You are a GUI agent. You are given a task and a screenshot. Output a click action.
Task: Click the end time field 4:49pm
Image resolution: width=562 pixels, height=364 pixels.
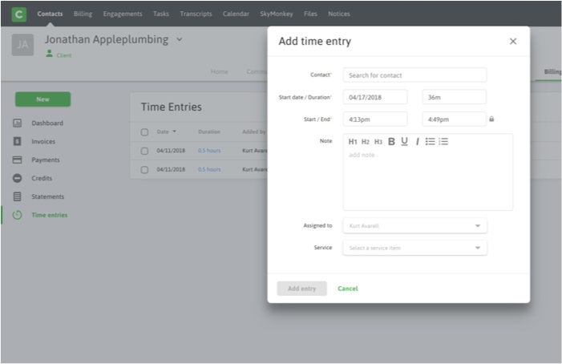[x=454, y=119]
